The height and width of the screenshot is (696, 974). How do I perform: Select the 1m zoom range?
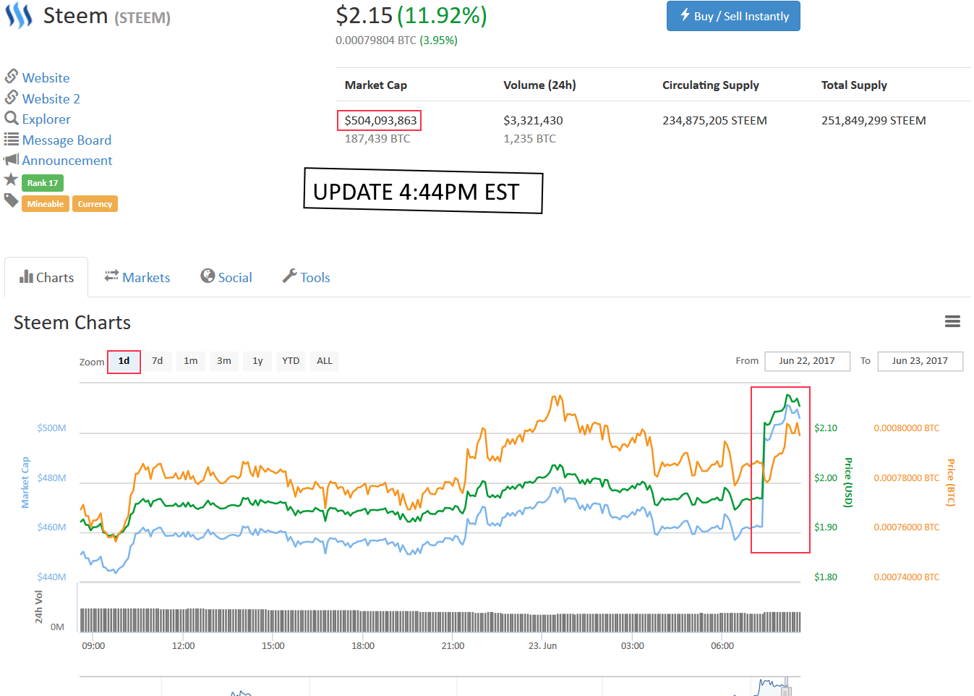point(190,361)
